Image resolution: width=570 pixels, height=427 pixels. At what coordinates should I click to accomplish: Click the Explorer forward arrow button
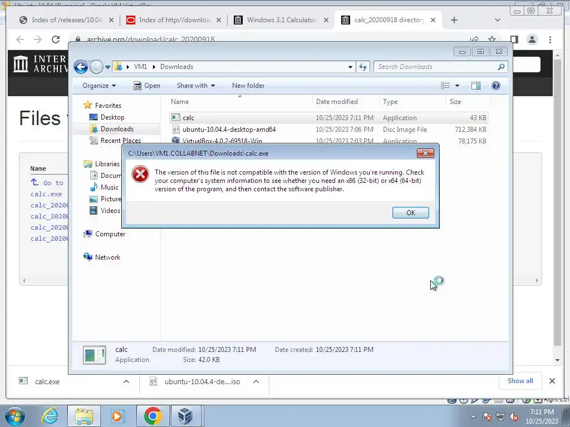click(x=96, y=67)
